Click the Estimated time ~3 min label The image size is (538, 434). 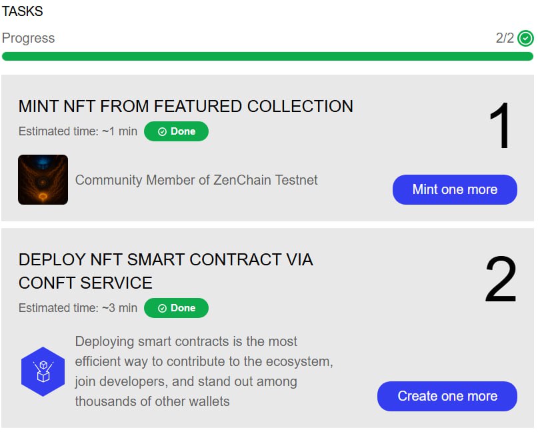pos(78,308)
